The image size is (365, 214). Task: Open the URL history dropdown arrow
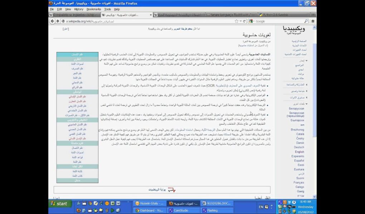tap(240, 21)
